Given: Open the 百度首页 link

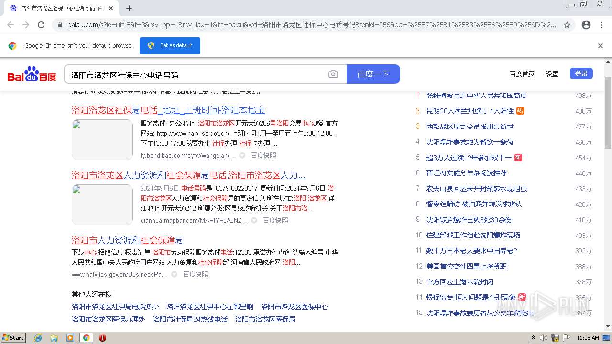Looking at the screenshot, I should (522, 74).
